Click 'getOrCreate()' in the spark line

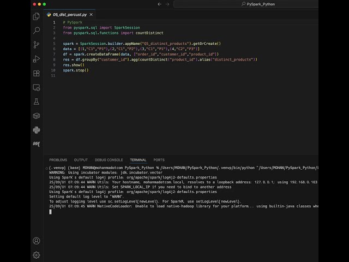click(x=207, y=44)
